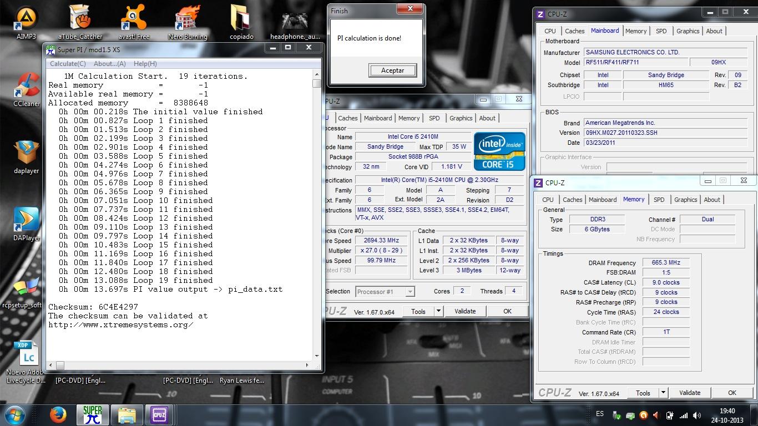Launch CCleaner from the desktop
Viewport: 758px width, 426px height.
tap(27, 90)
